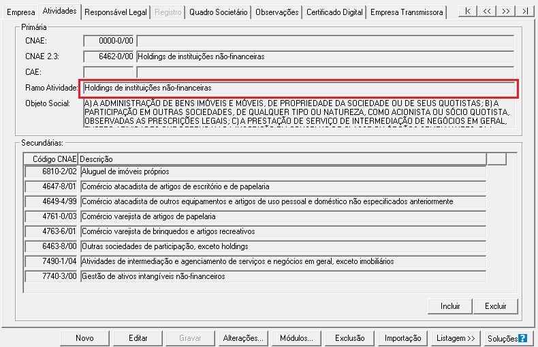This screenshot has height=347, width=538.
Task: Select code 7740-3/00 cell
Action: (x=51, y=276)
